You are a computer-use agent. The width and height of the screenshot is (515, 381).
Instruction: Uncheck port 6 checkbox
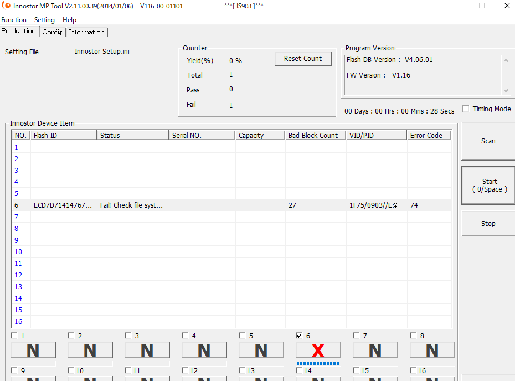click(299, 336)
